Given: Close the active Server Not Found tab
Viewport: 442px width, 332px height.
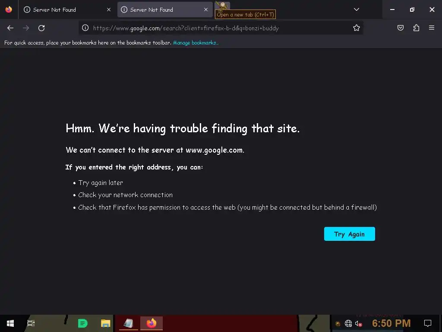Looking at the screenshot, I should pyautogui.click(x=206, y=10).
